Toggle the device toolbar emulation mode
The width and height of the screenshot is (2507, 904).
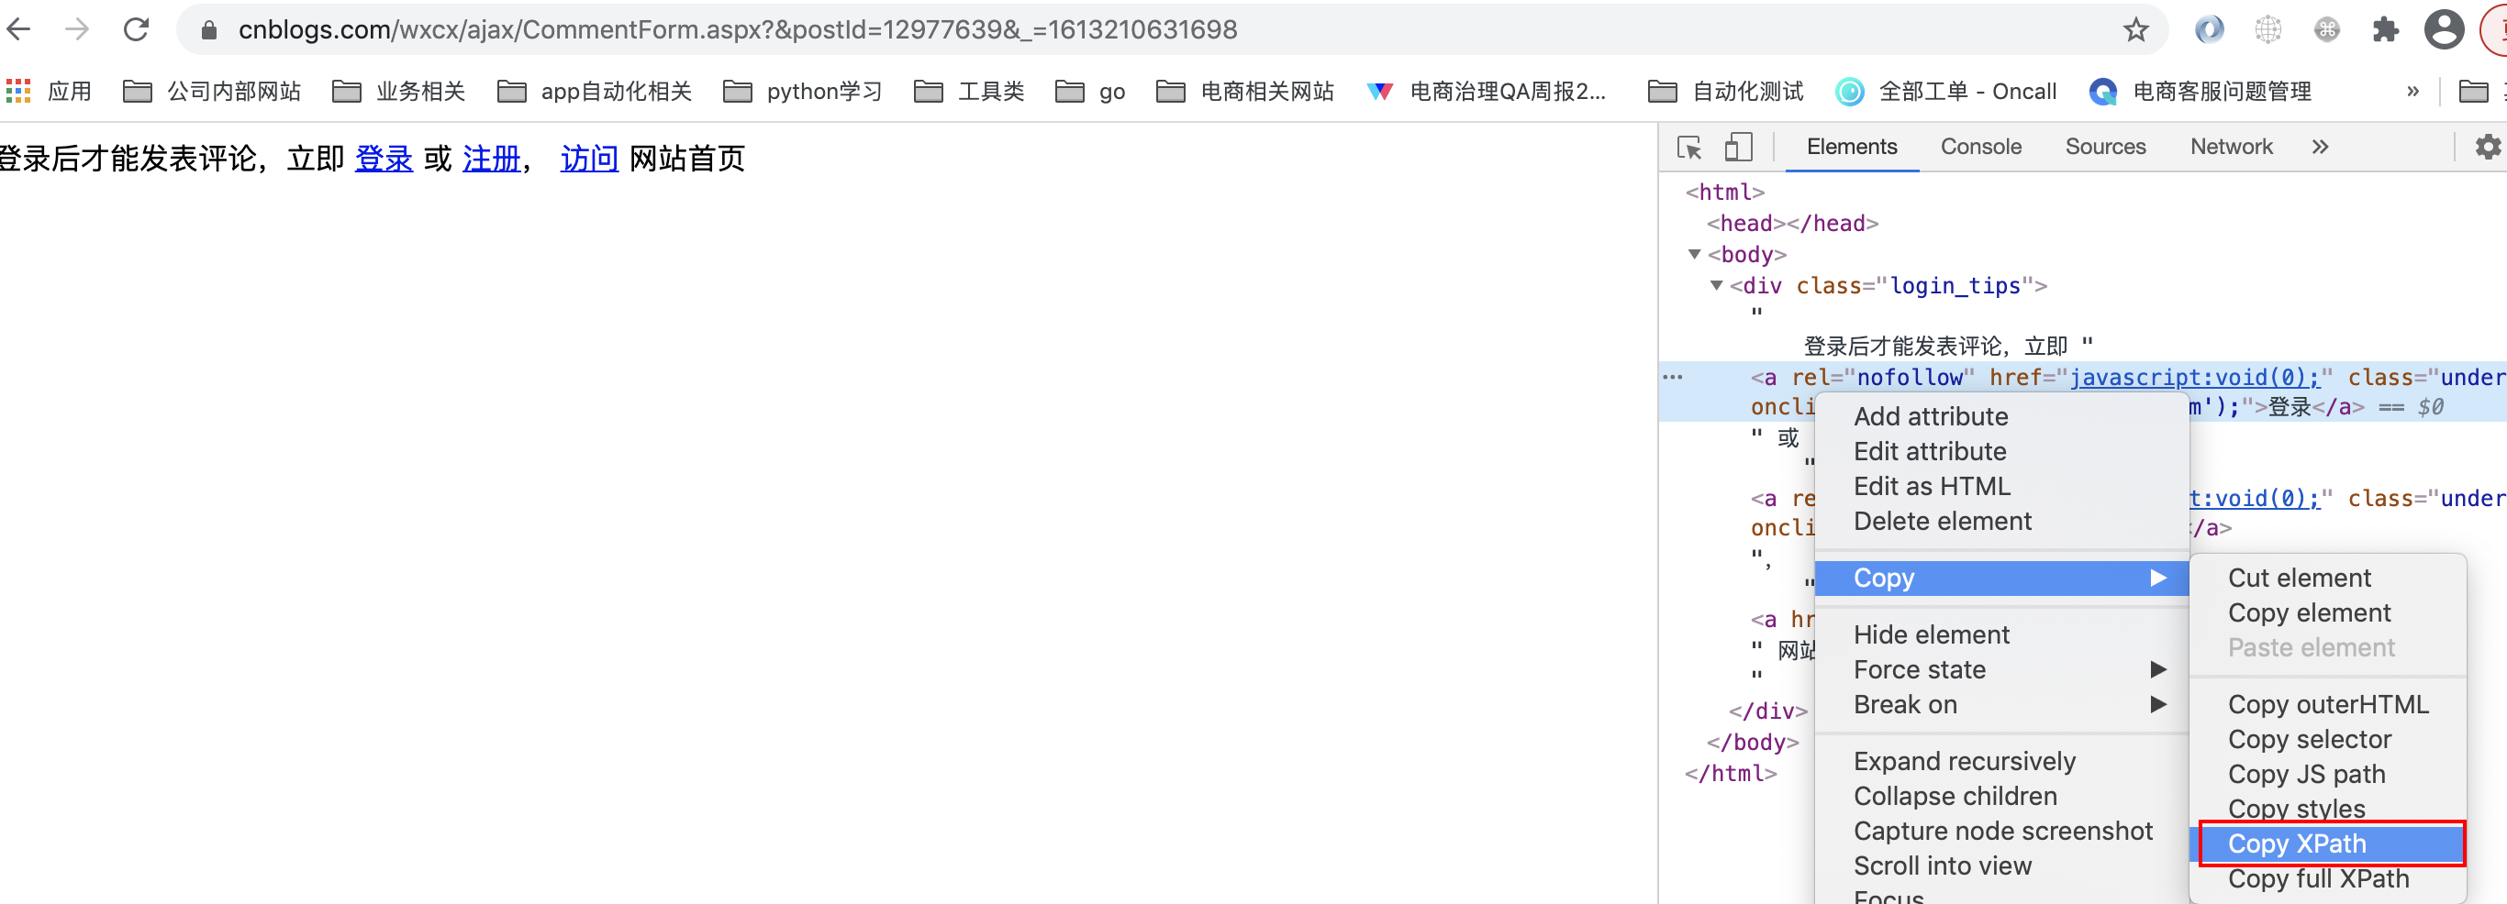point(1738,147)
